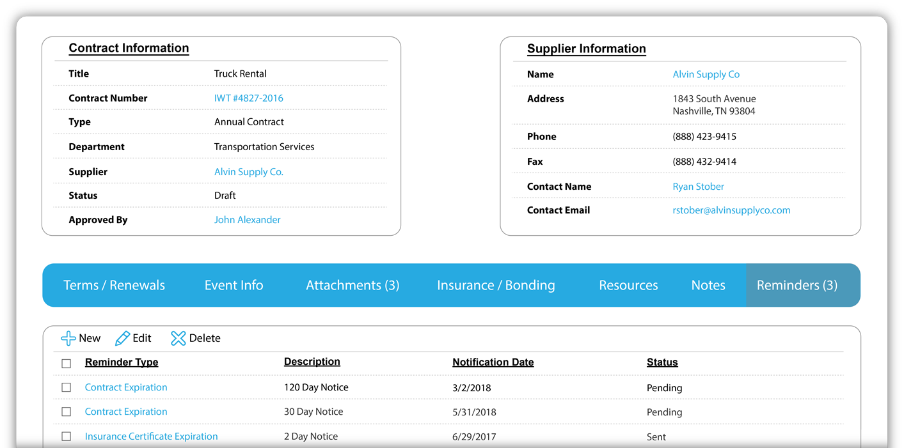The image size is (904, 448).
Task: Click the Transportation Services department value
Action: [x=264, y=147]
